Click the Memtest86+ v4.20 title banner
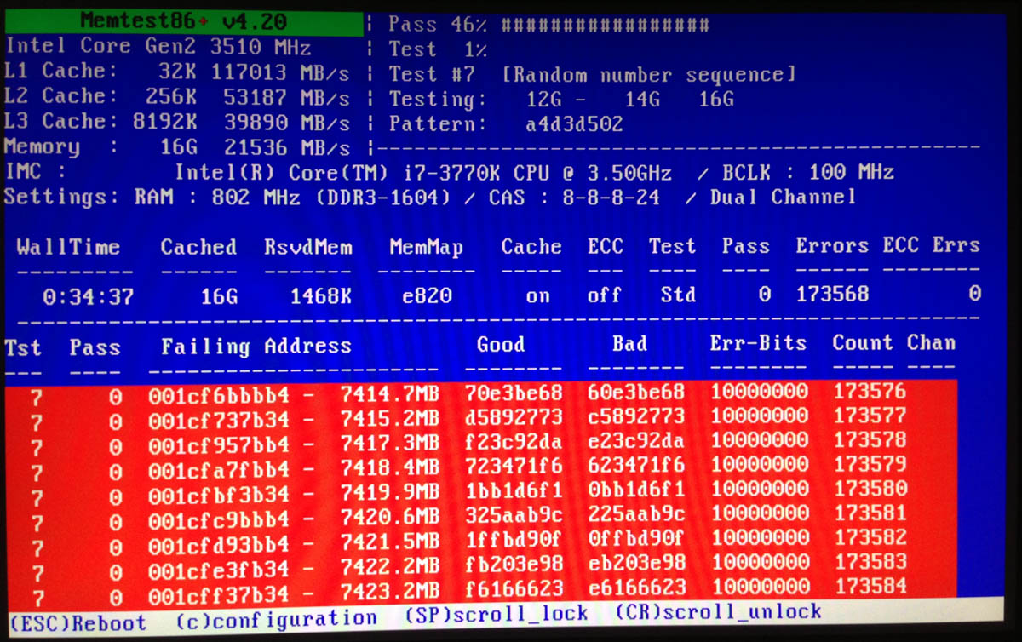 (185, 21)
